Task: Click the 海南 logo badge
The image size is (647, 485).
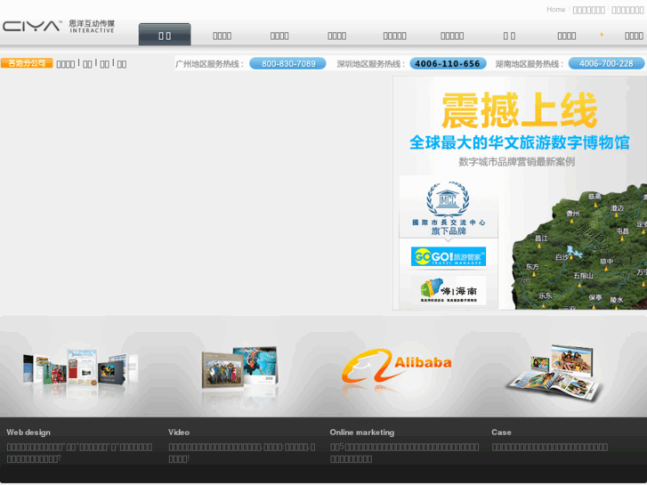Action: 449,291
